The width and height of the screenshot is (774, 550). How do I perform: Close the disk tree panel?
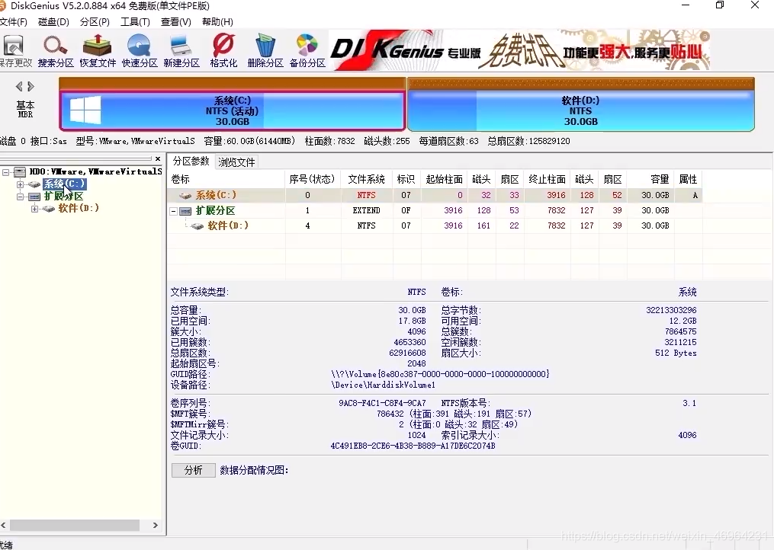(x=157, y=159)
